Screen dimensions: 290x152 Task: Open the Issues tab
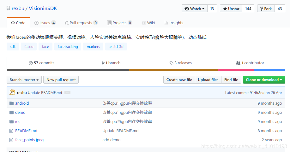[45, 23]
